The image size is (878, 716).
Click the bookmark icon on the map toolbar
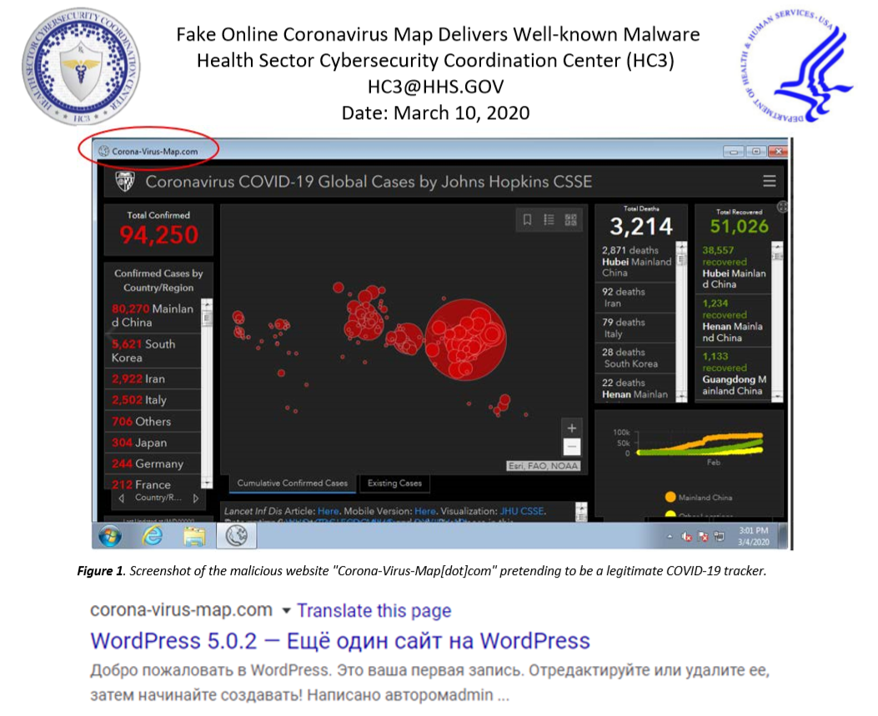528,219
